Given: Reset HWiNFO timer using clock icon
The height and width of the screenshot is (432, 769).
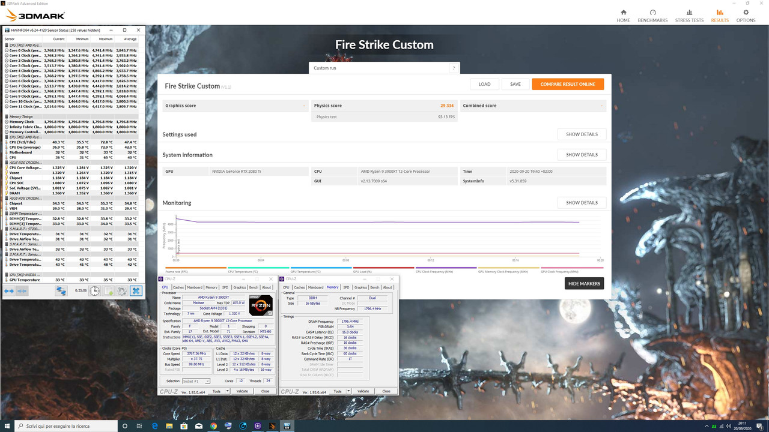Looking at the screenshot, I should click(95, 291).
